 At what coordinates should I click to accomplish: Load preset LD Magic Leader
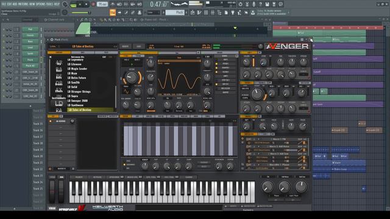[x=77, y=69]
